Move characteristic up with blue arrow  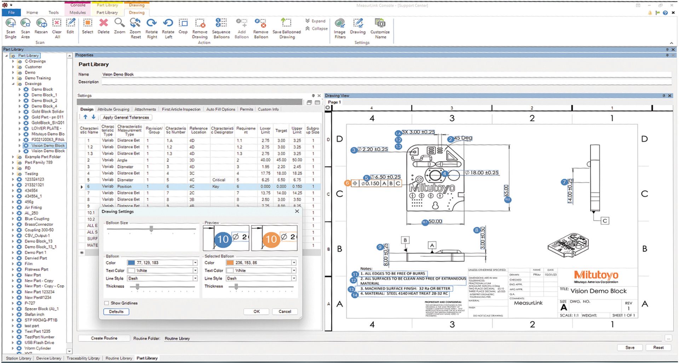[85, 117]
